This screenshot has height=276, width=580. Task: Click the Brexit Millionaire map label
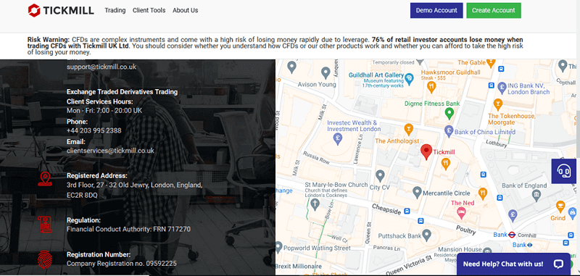[299, 266]
